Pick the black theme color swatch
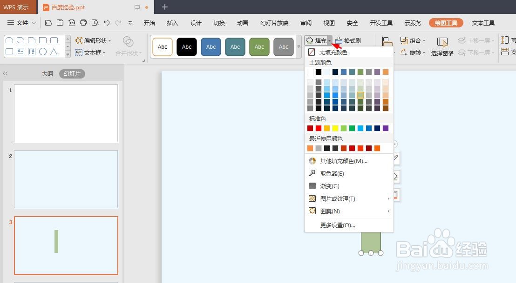The height and width of the screenshot is (283, 516). 318,72
